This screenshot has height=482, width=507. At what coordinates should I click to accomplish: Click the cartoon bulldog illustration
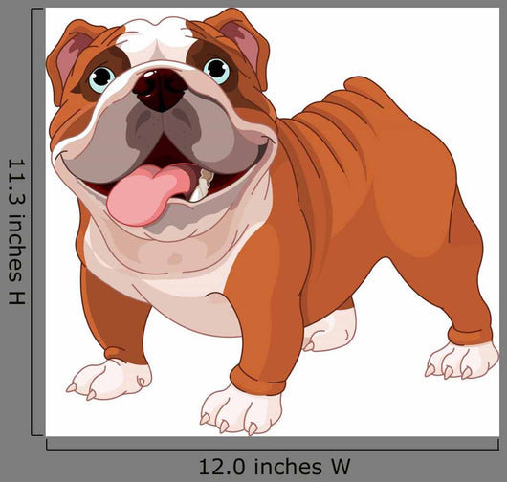[273, 222]
